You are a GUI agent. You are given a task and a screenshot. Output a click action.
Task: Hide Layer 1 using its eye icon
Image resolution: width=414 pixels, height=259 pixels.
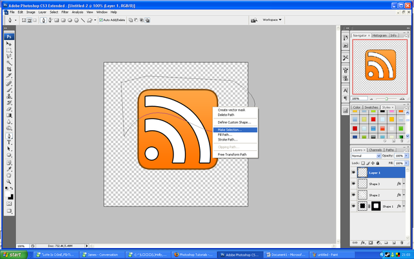coord(354,173)
